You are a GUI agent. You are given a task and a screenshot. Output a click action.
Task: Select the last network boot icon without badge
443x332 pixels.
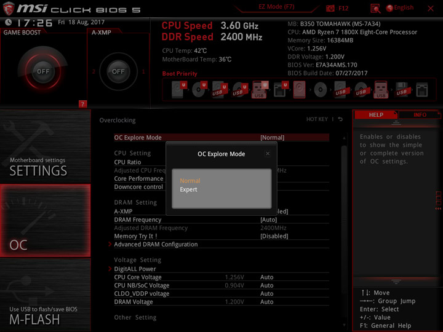pos(422,90)
